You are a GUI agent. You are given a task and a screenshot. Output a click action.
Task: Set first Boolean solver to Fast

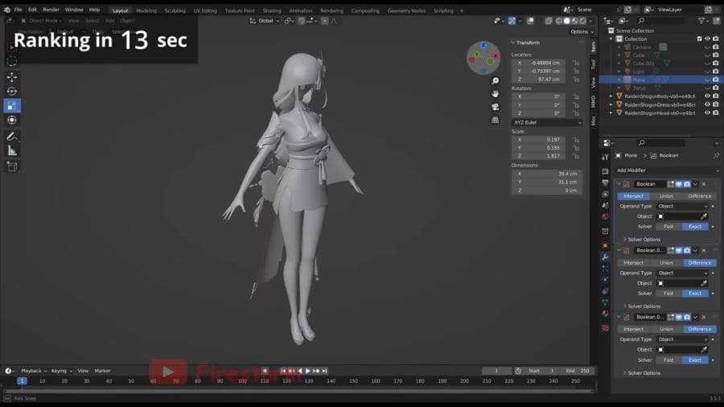click(x=668, y=227)
